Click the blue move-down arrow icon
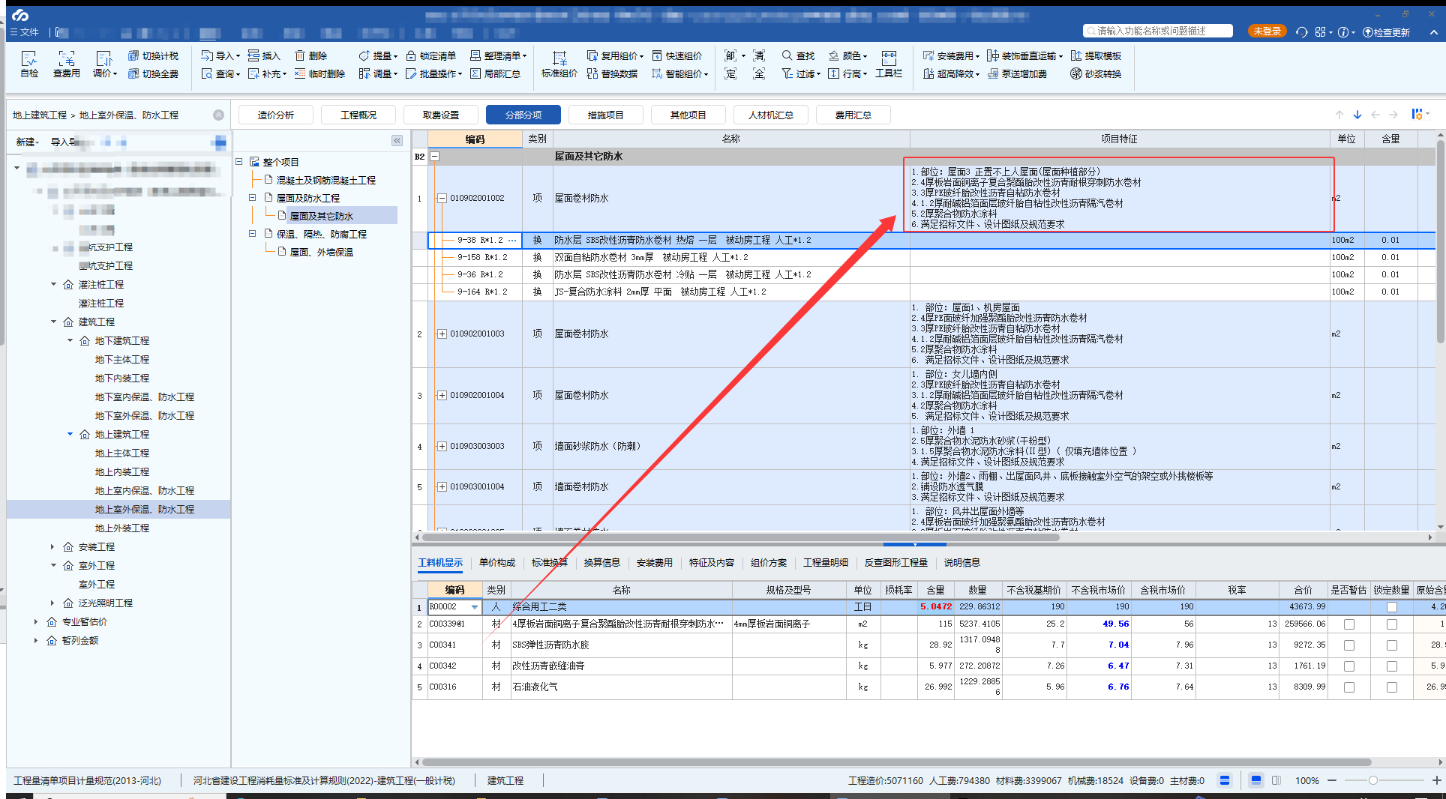The width and height of the screenshot is (1446, 799). [x=1357, y=115]
